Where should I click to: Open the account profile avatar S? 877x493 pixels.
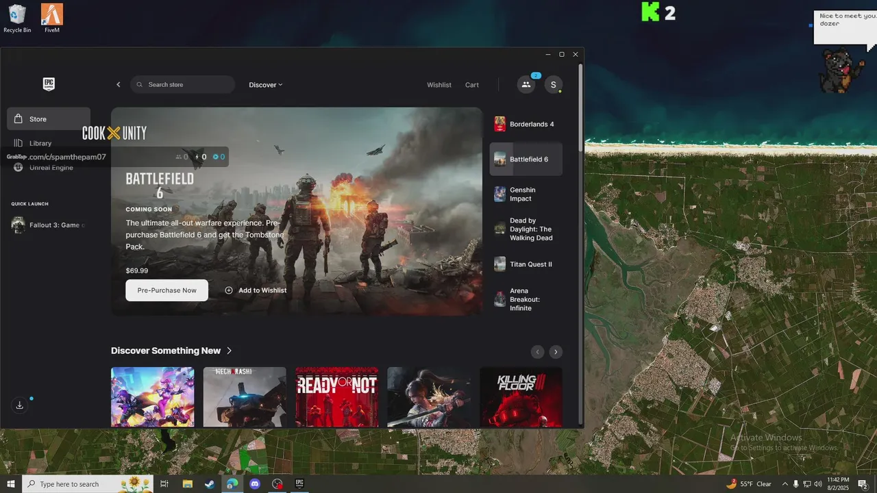554,85
